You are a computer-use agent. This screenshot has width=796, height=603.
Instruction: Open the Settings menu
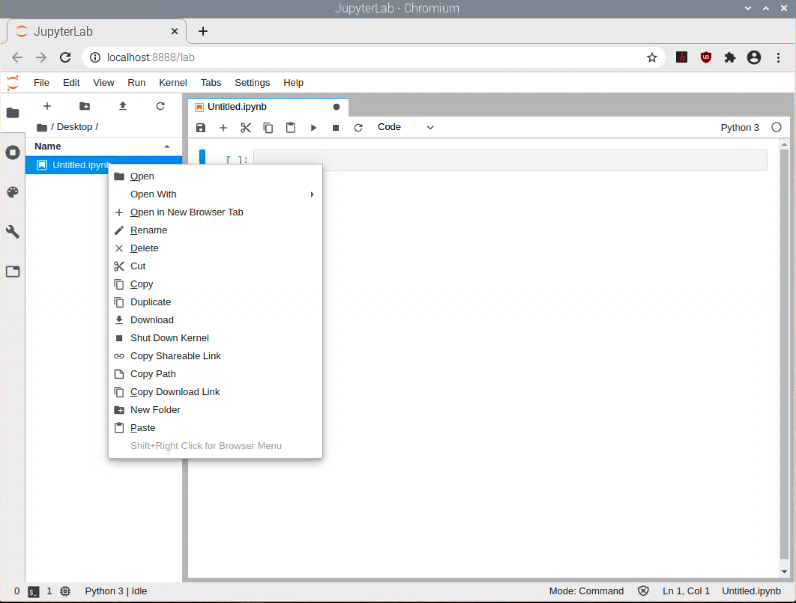[x=252, y=82]
